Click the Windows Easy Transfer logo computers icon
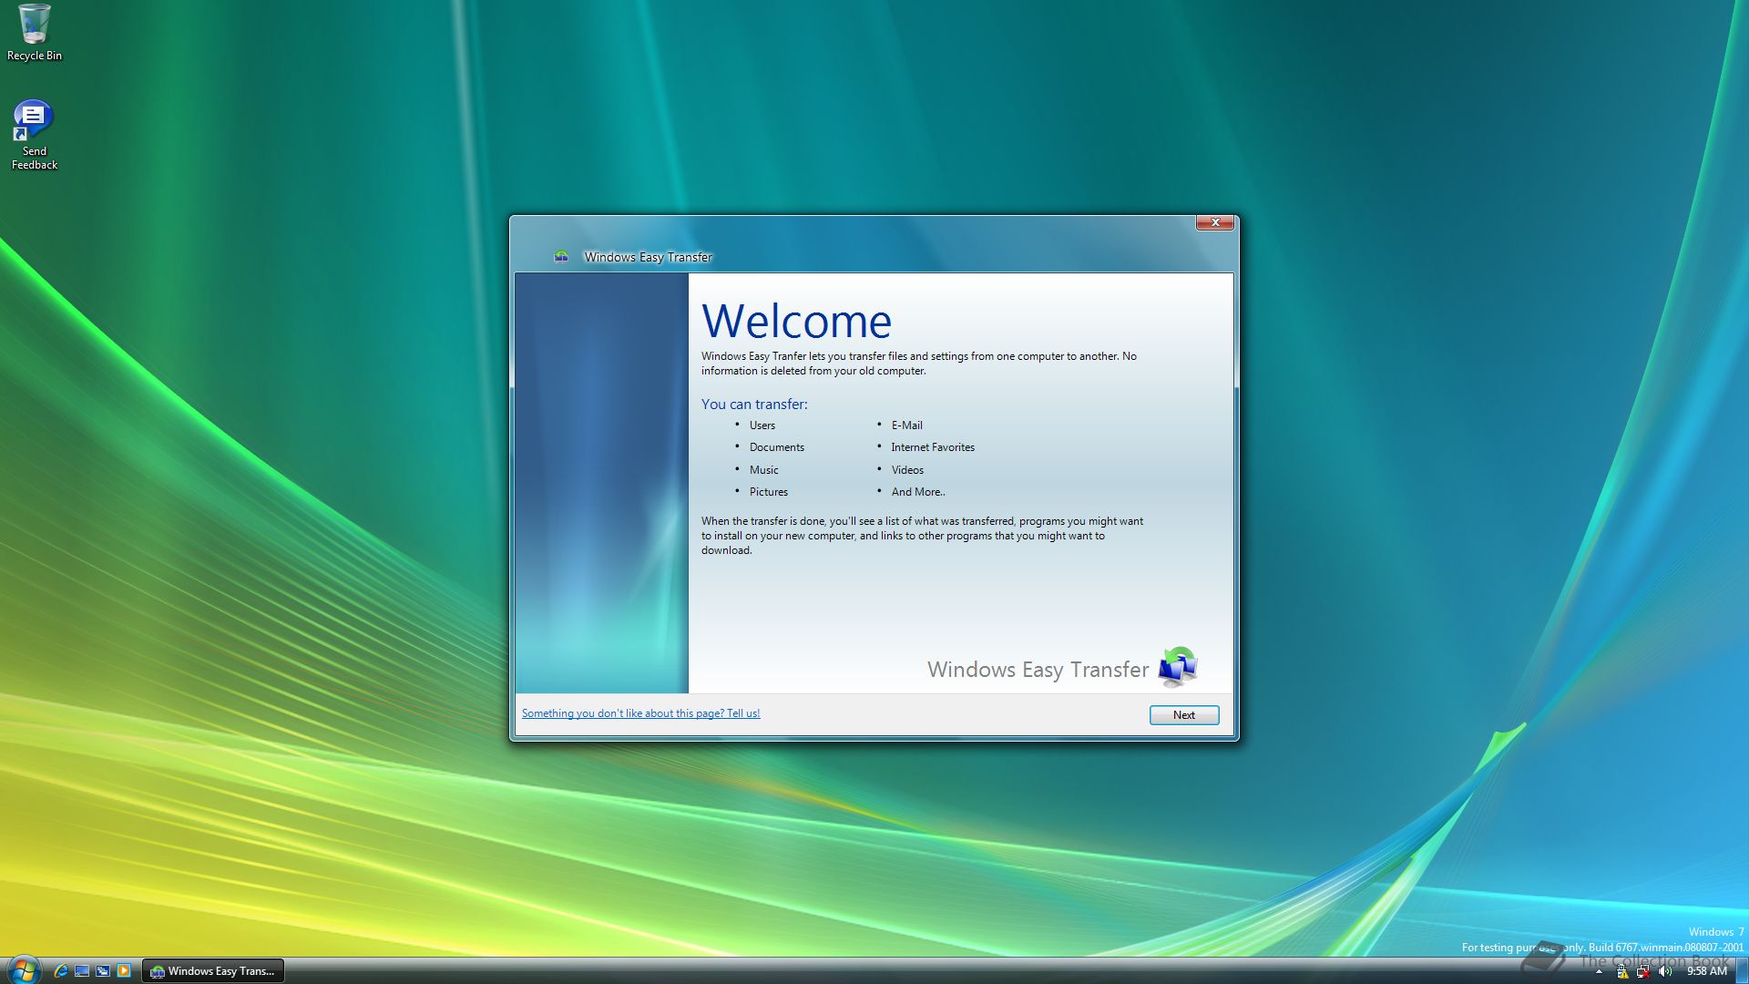This screenshot has width=1749, height=984. 1178,667
